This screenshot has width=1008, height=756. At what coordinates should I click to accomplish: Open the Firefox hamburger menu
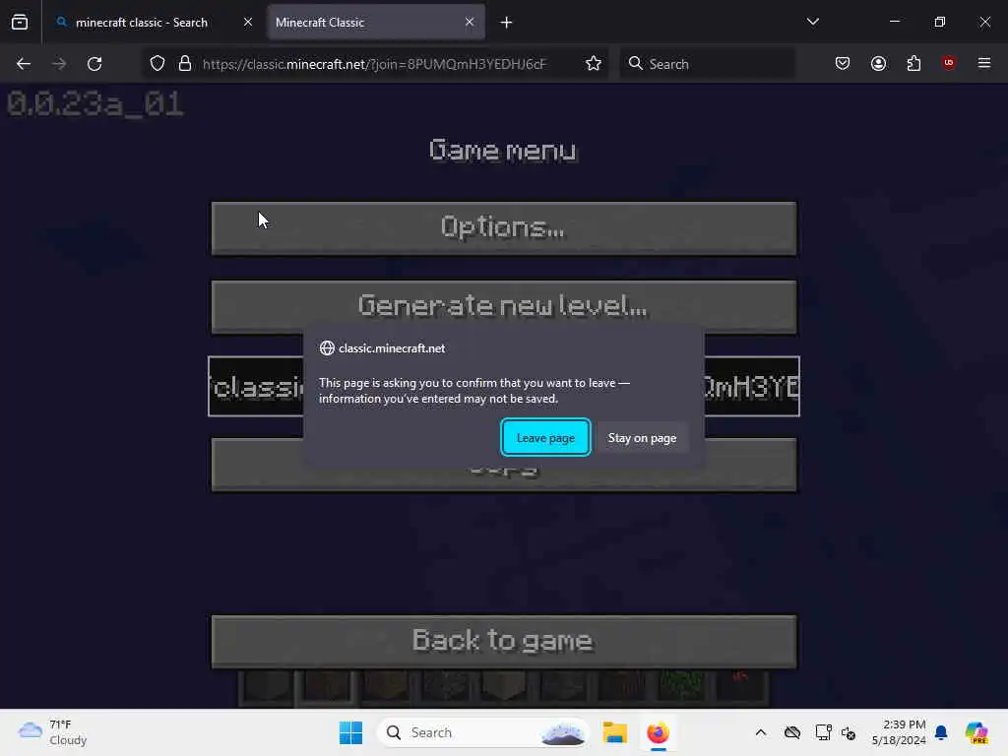tap(983, 63)
